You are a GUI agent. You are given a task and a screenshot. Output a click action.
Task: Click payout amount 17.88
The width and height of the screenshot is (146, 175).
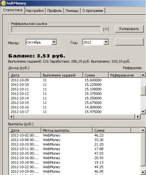pos(99,149)
